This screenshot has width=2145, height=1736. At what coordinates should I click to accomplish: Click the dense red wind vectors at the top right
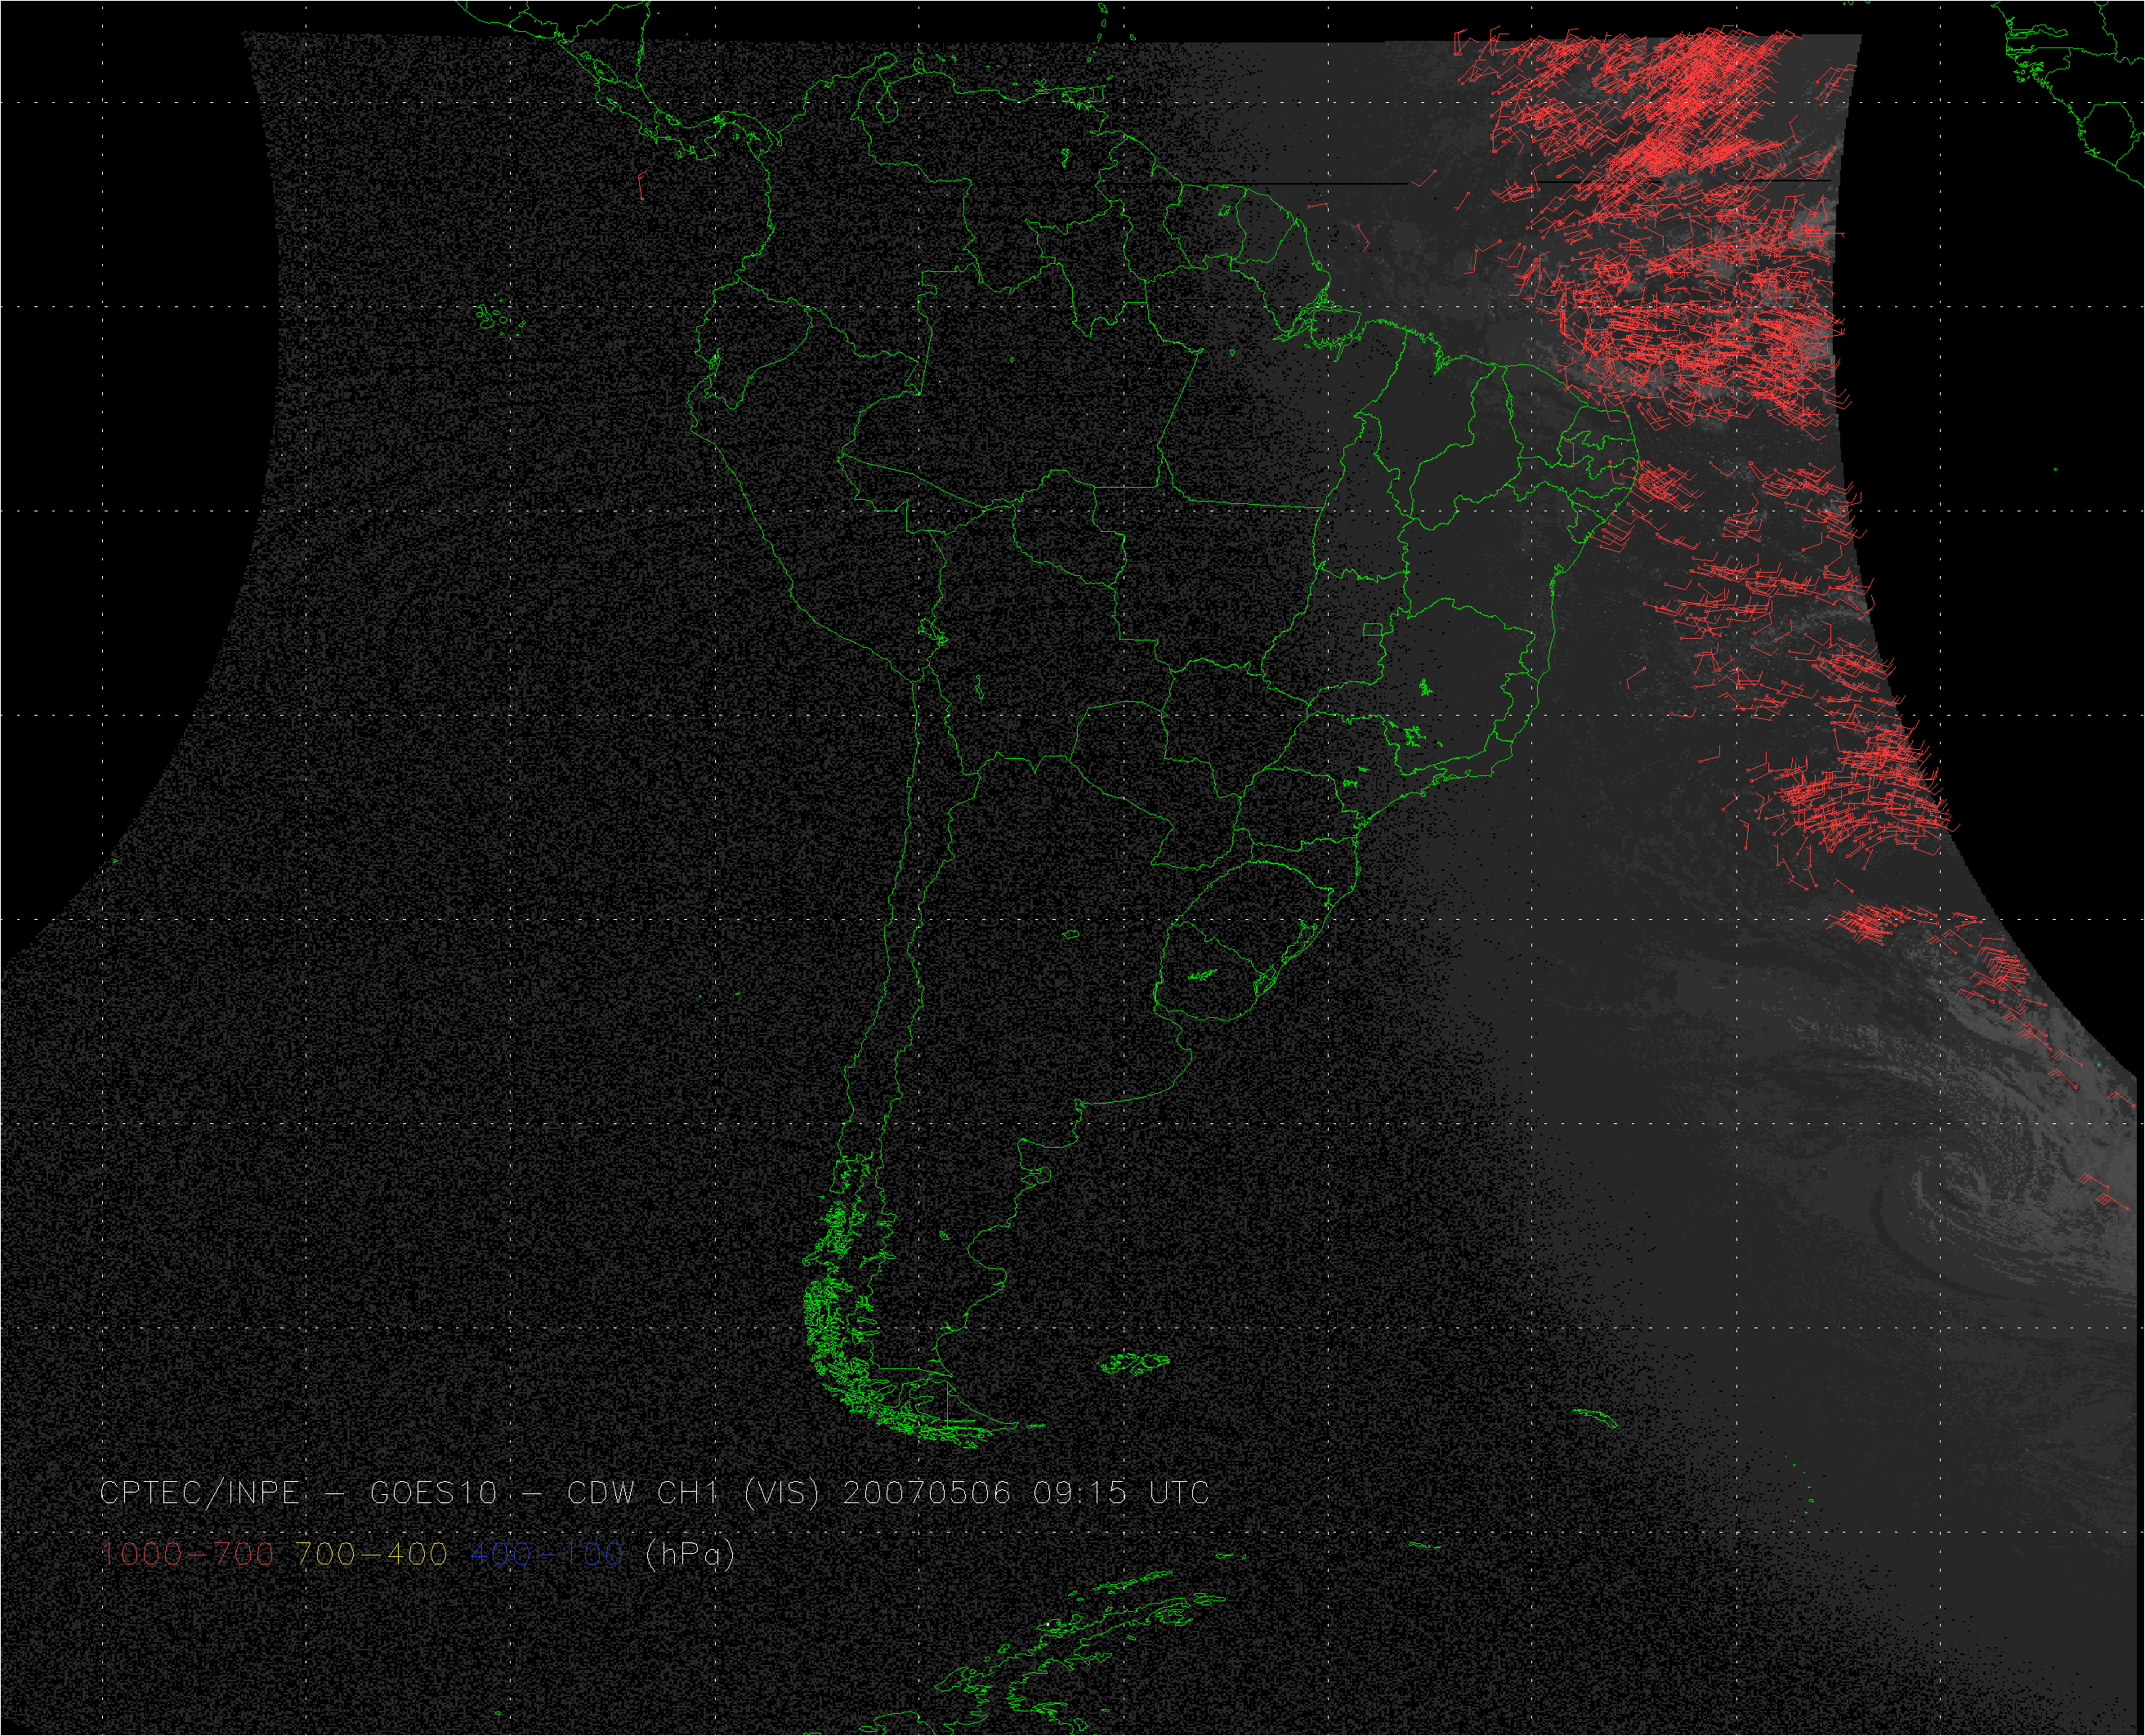pos(1690,100)
